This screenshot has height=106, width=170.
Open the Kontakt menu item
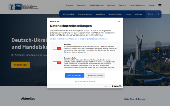click(152, 5)
